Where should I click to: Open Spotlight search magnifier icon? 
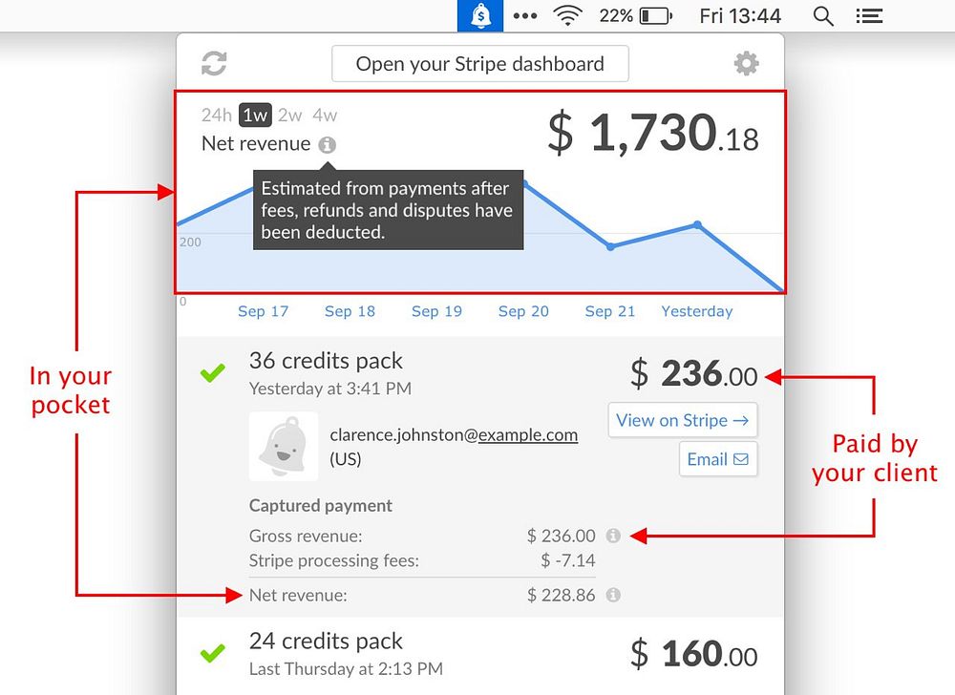point(823,16)
